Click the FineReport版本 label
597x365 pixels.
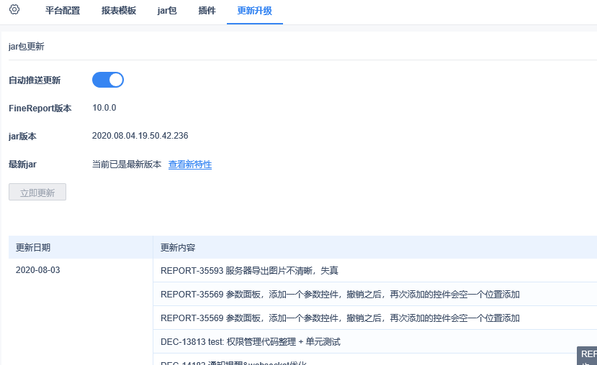point(40,108)
